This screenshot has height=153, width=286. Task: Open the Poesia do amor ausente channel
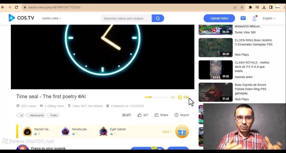click(x=48, y=148)
